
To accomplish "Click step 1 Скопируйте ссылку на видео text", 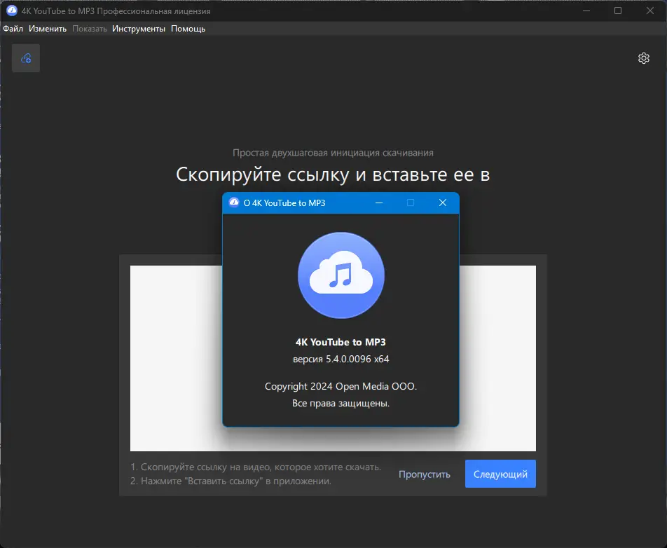I will [x=256, y=467].
